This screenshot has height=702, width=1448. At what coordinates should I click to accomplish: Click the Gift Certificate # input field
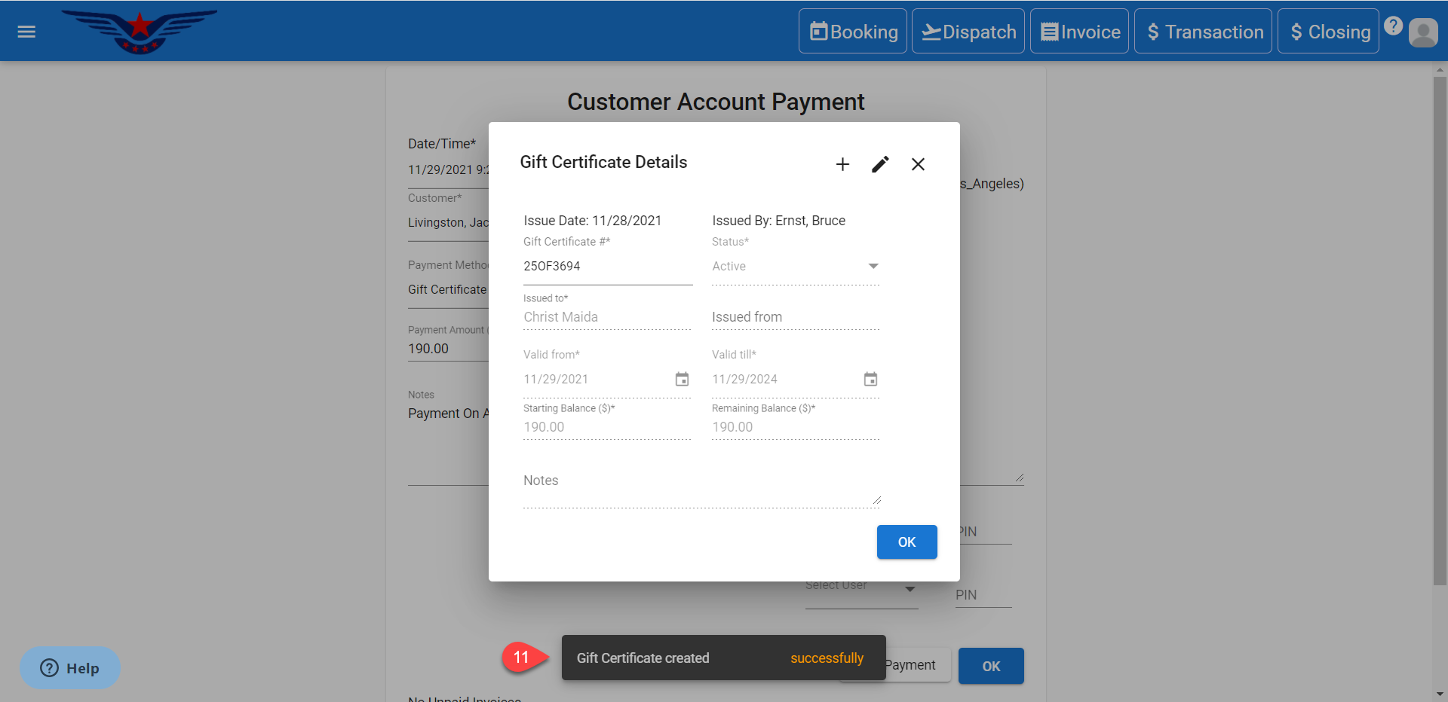(607, 267)
